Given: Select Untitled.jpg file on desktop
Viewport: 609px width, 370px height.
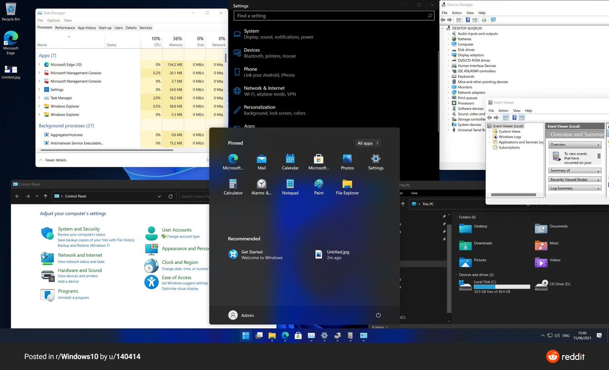Looking at the screenshot, I should (x=11, y=72).
